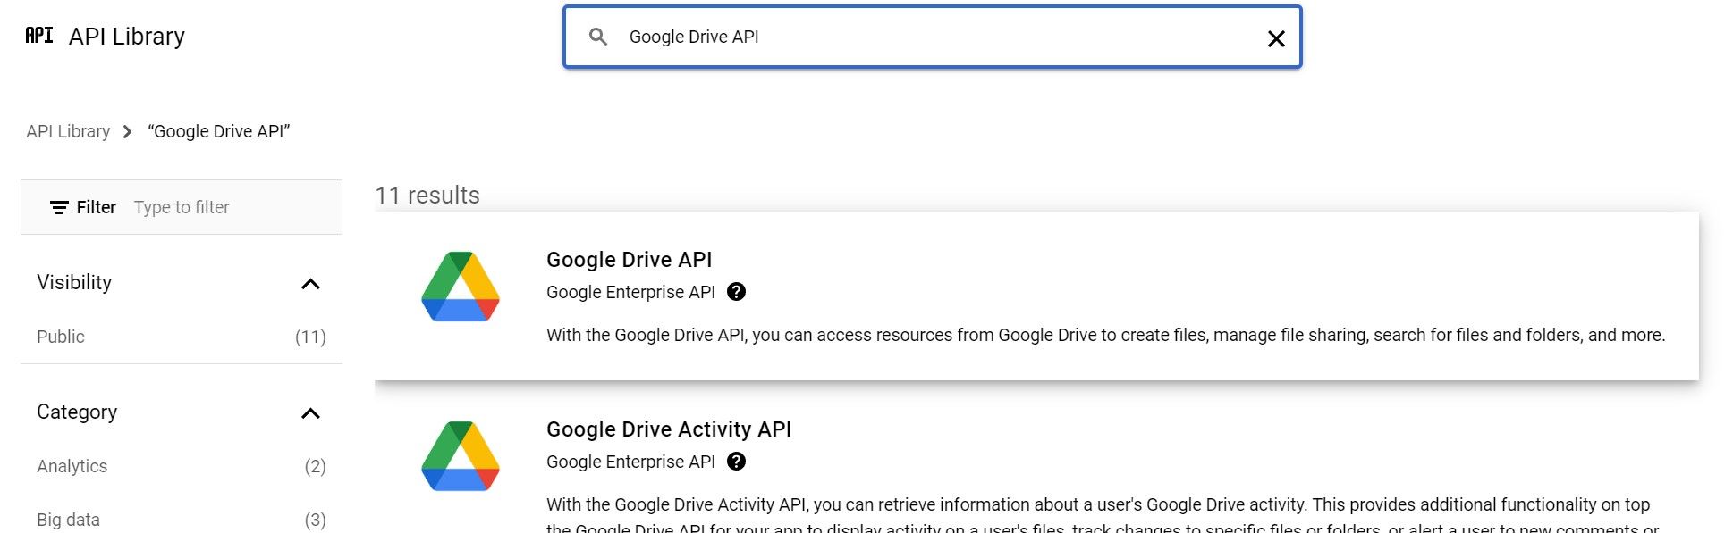This screenshot has height=533, width=1733.
Task: Clear the search with the X icon
Action: coord(1276,38)
